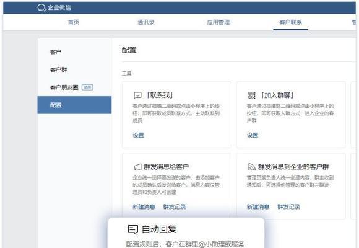
Task: Open 客户群 in the sidebar
Action: (x=58, y=69)
